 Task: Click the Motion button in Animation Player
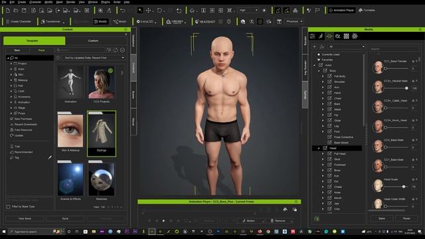click(251, 221)
